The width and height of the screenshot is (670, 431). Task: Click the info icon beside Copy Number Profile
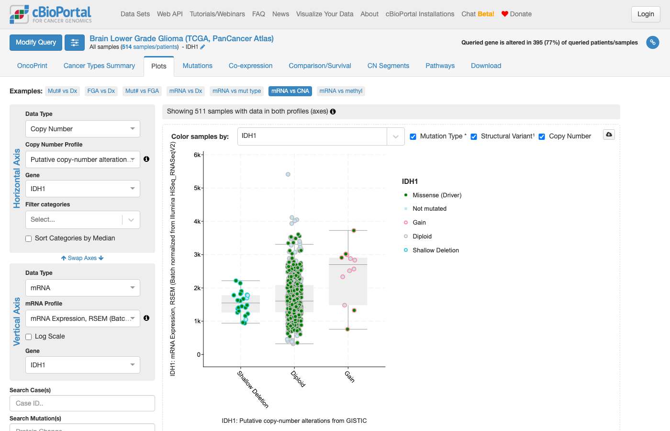click(146, 159)
